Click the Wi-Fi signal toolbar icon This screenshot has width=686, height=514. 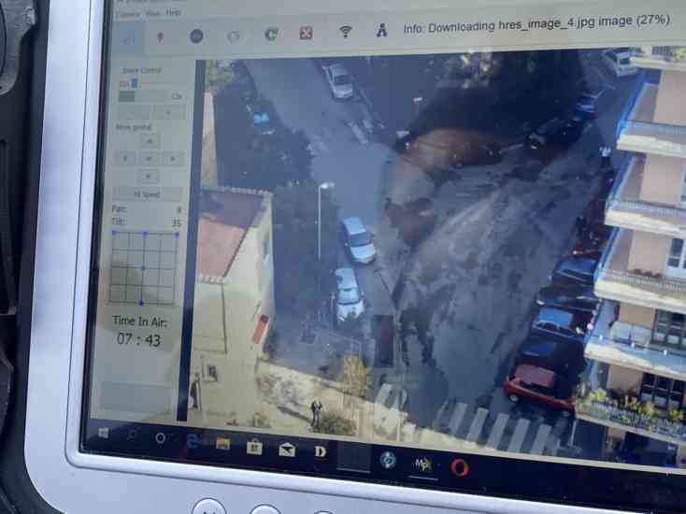pos(345,31)
